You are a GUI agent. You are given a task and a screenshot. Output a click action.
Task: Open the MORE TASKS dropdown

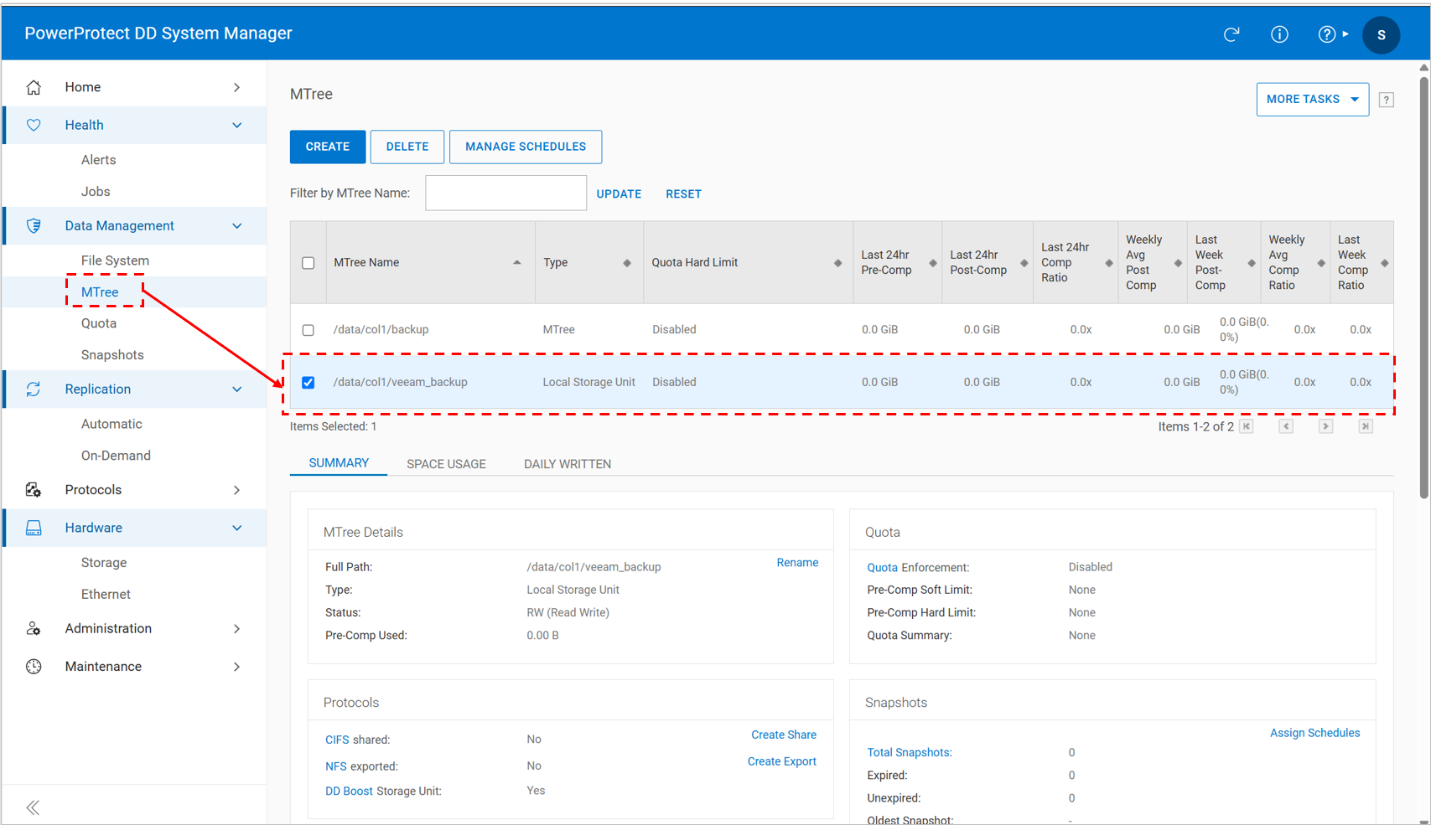point(1312,99)
